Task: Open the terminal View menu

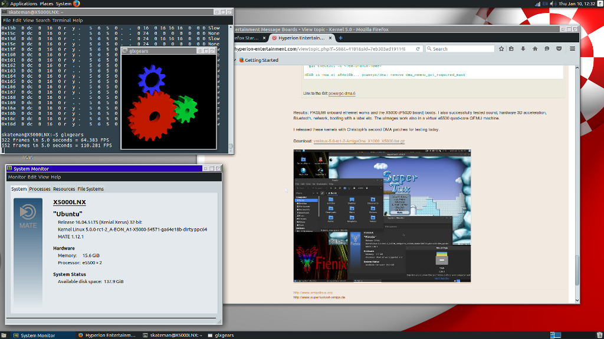Action: 28,21
